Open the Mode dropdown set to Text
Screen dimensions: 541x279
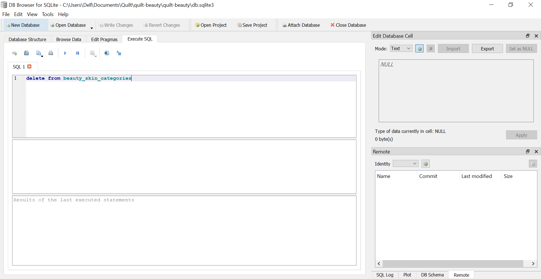pos(401,48)
